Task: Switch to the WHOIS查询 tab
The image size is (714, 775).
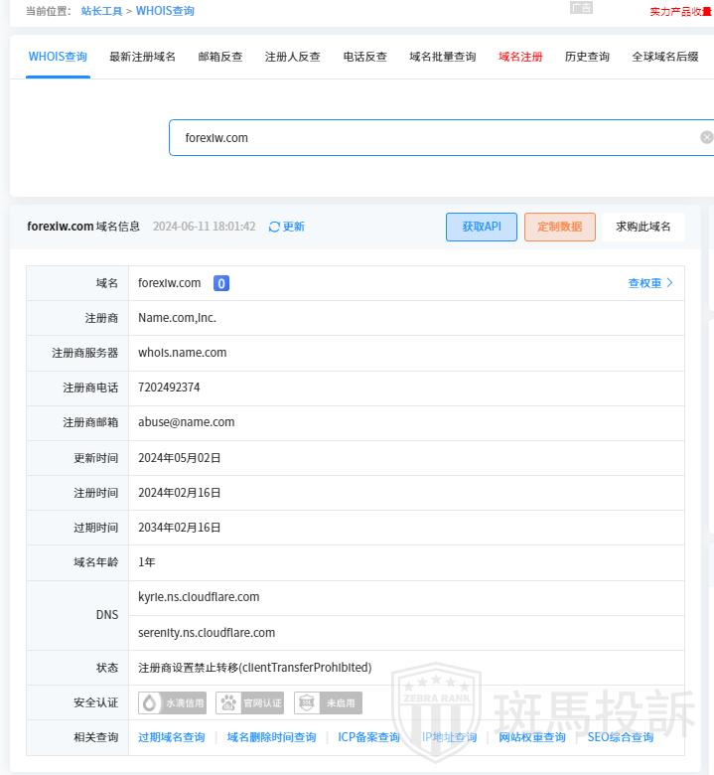Action: [x=58, y=57]
